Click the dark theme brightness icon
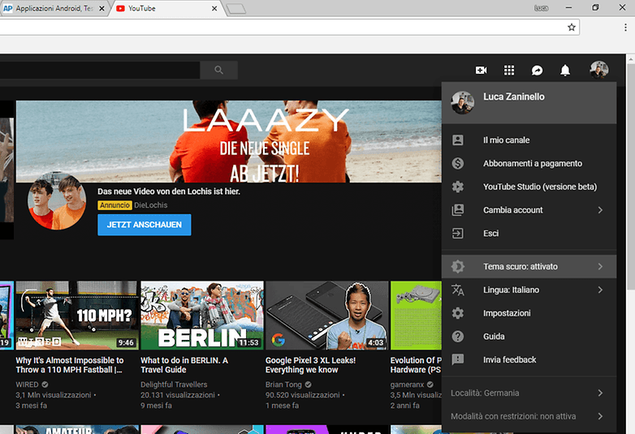The image size is (635, 434). (x=458, y=267)
